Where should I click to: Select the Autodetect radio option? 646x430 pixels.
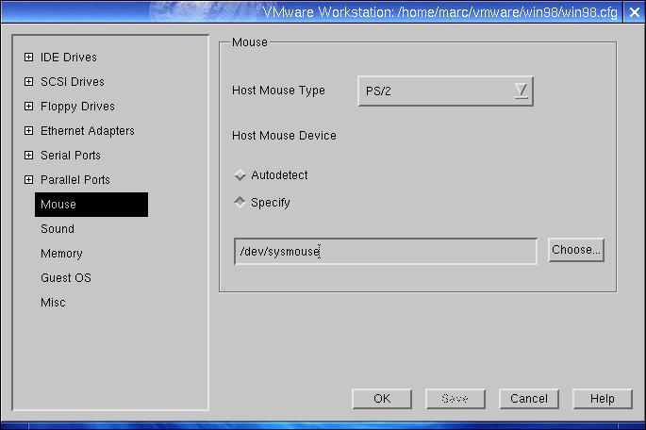[240, 175]
